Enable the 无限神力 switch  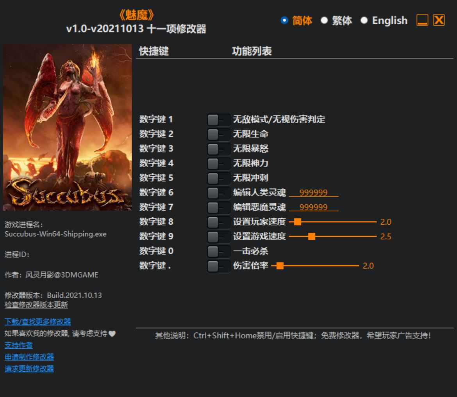point(219,163)
